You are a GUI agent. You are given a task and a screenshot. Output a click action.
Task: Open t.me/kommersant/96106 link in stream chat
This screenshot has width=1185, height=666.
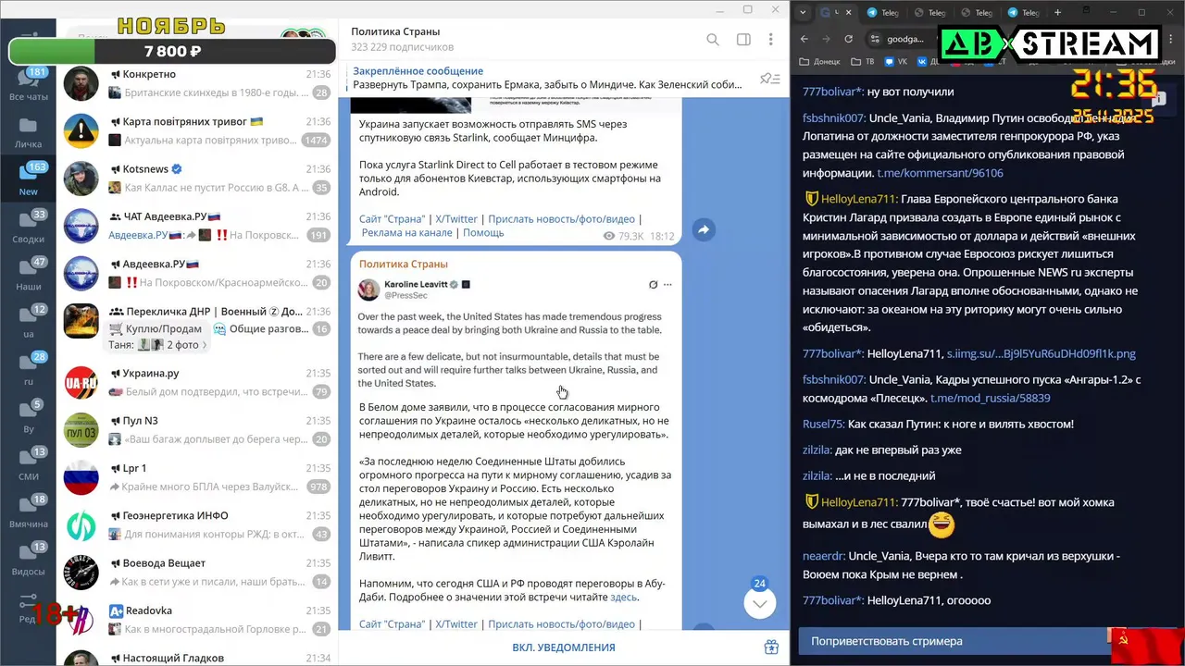940,173
